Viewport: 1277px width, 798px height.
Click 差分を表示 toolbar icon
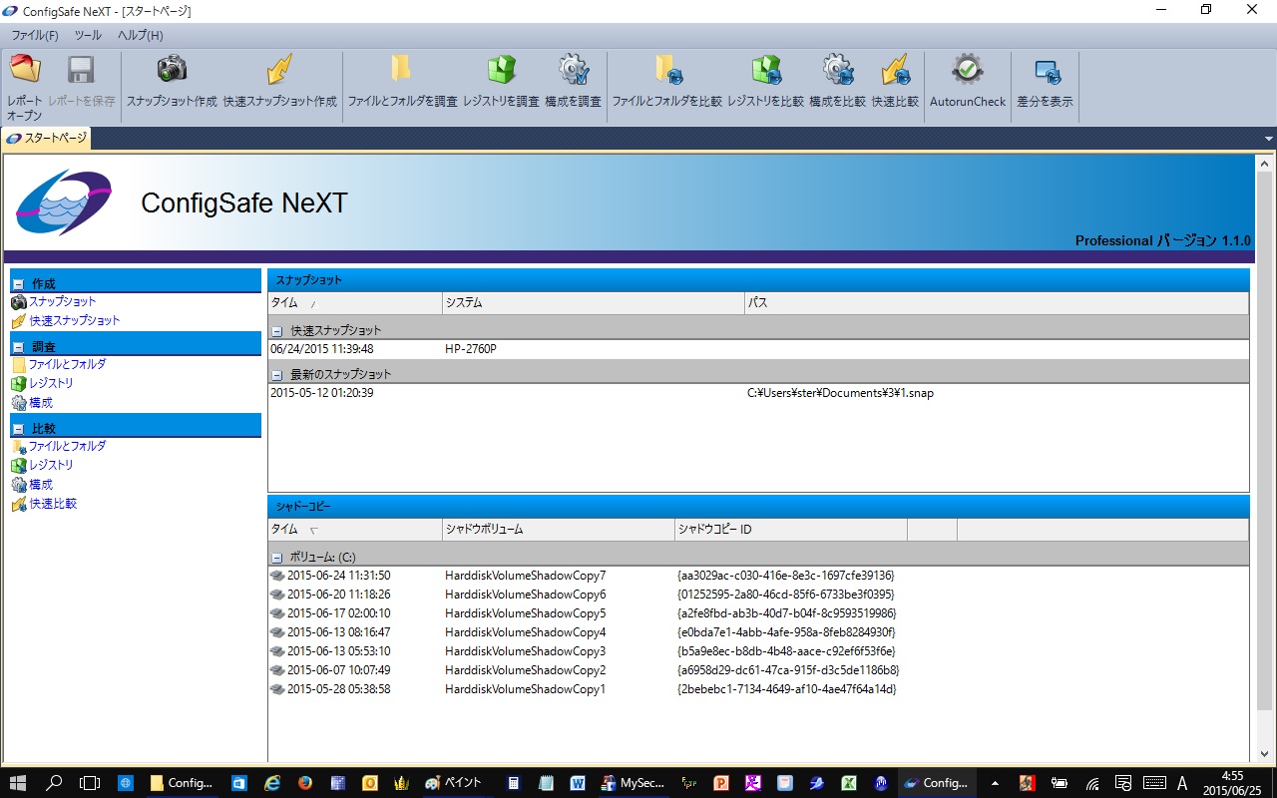1046,70
